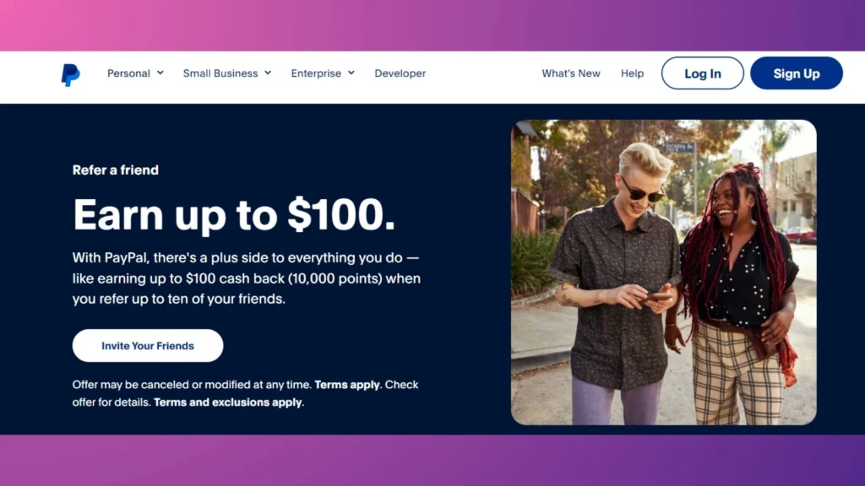Open the Small Business menu item
Viewport: 865px width, 486px height.
(x=226, y=73)
